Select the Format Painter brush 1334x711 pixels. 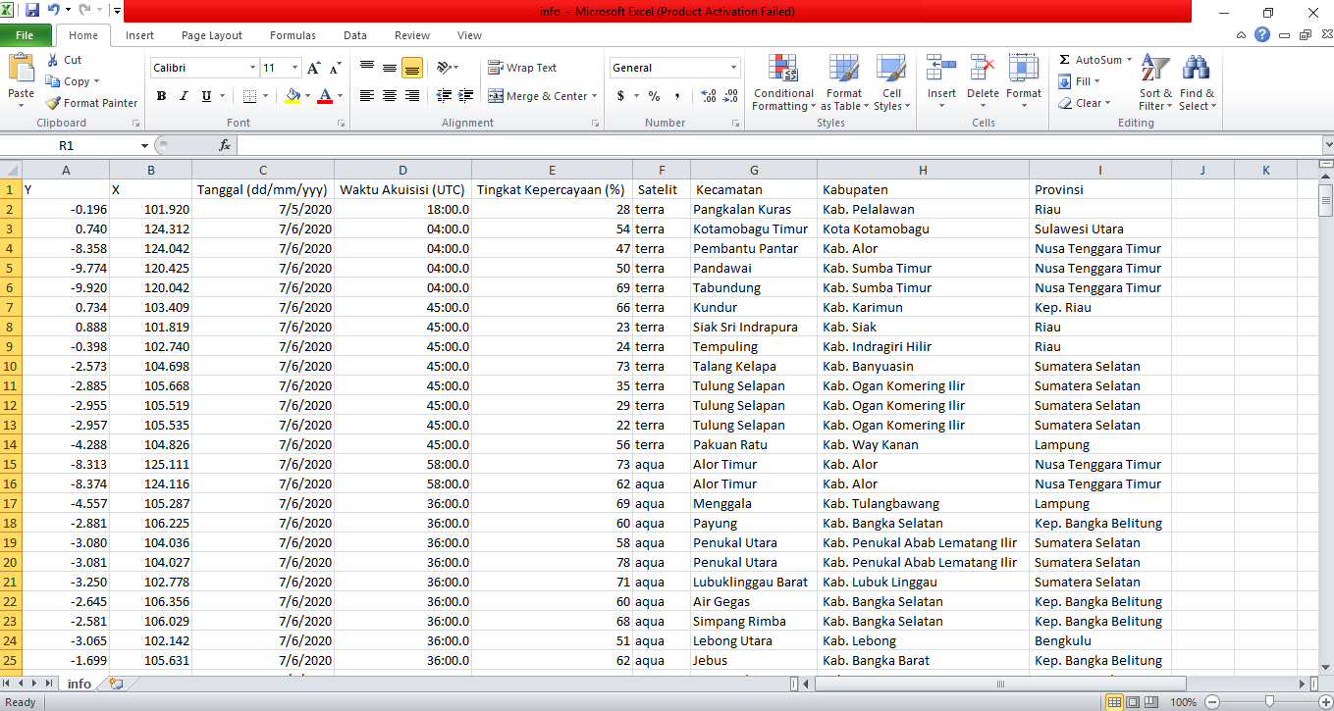pos(53,103)
